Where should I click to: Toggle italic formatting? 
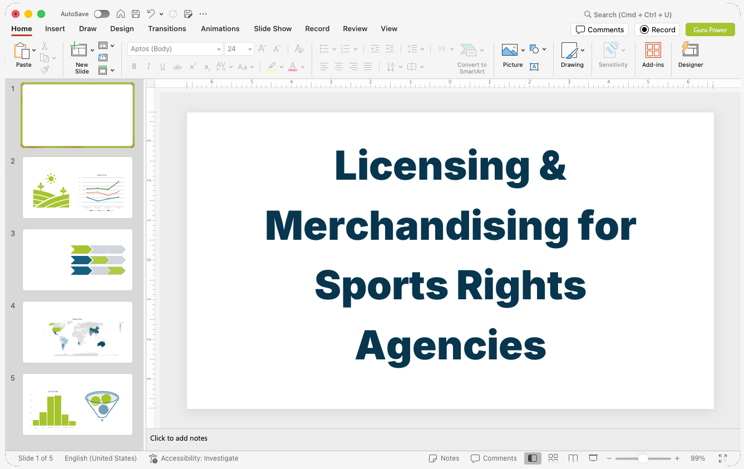[x=148, y=67]
